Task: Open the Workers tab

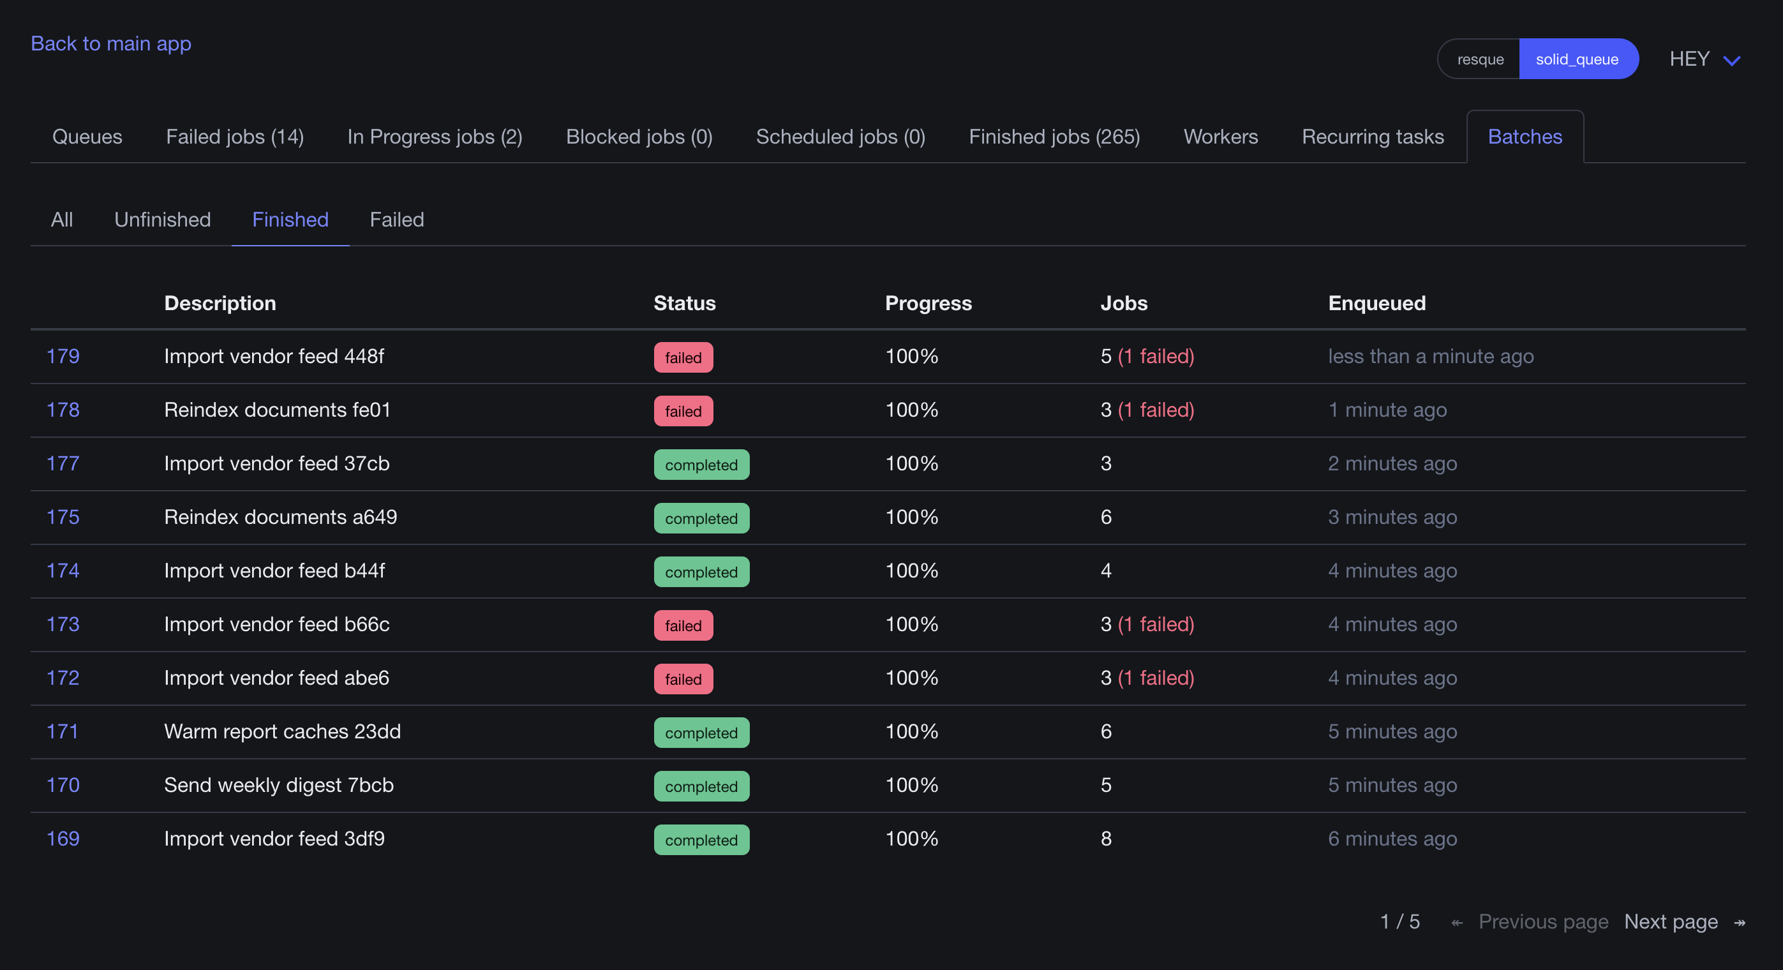Action: [x=1220, y=137]
